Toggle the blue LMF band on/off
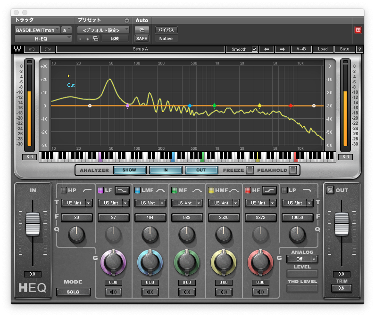This screenshot has height=317, width=375. [138, 190]
